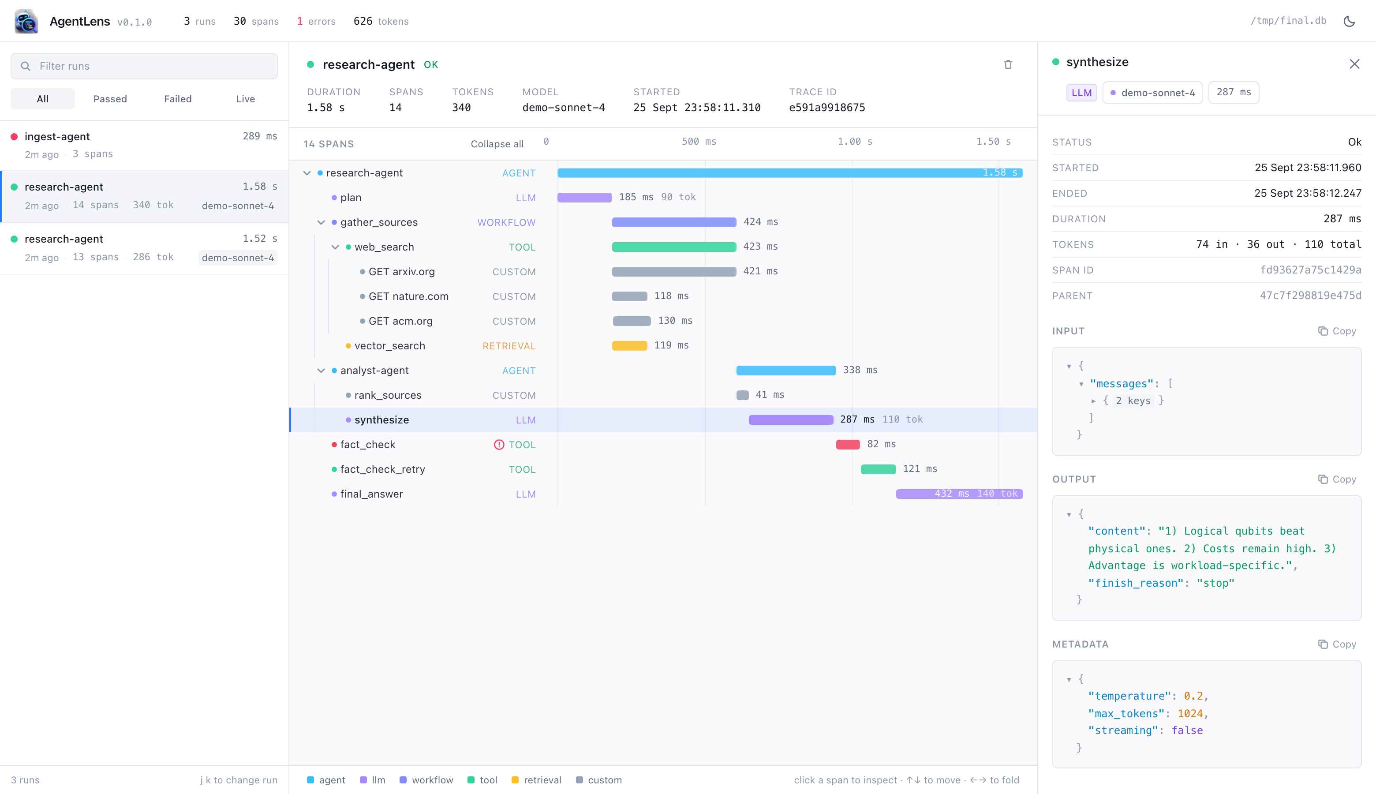
Task: Click the retrieval legend color swatch
Action: pyautogui.click(x=515, y=780)
